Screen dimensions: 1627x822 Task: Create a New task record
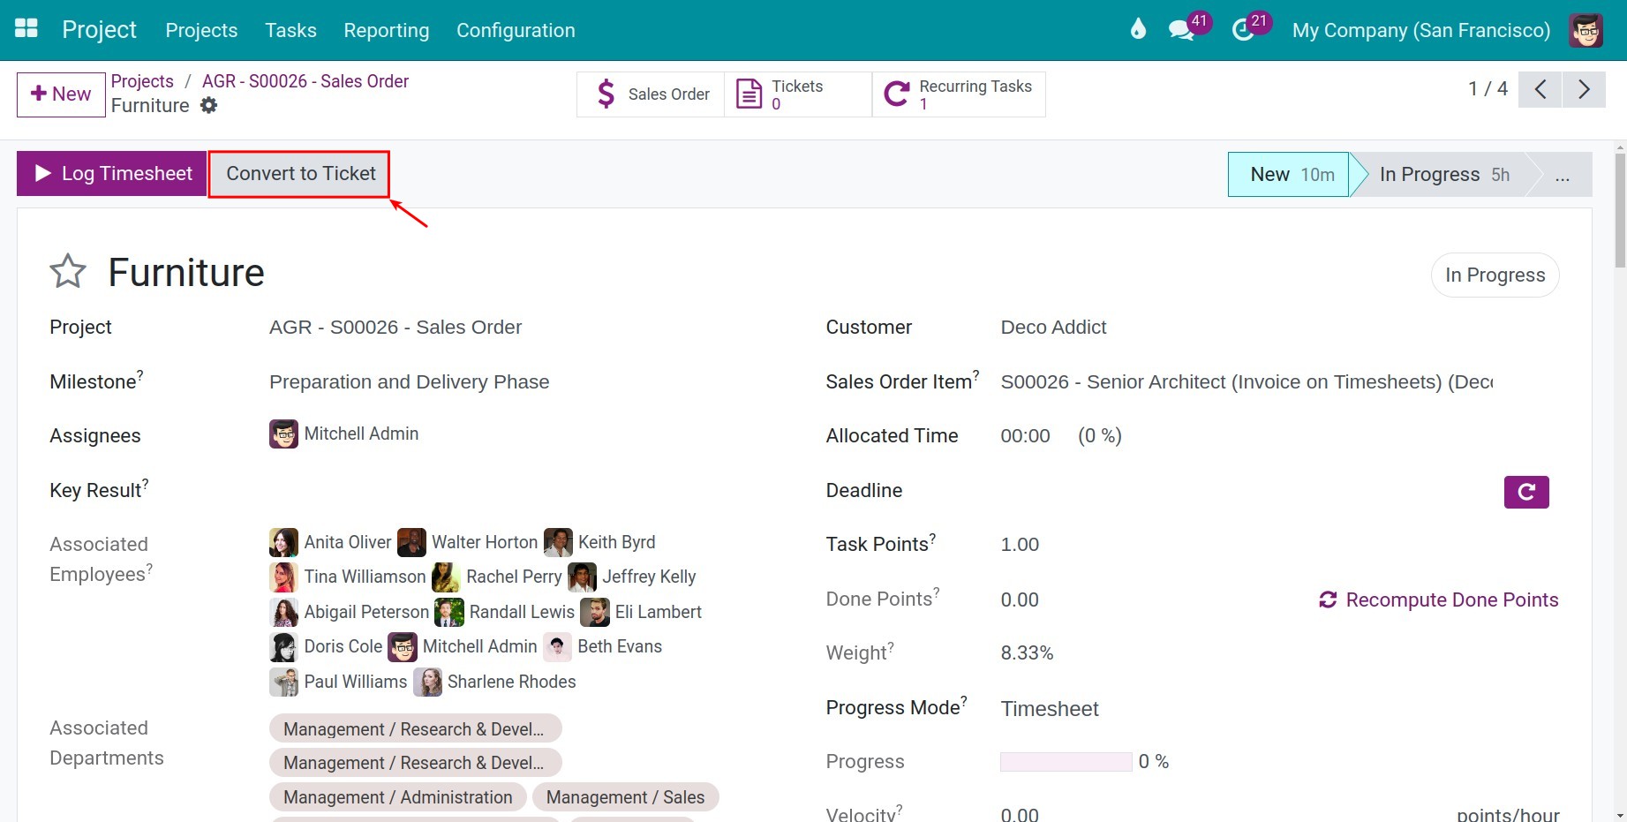(61, 94)
